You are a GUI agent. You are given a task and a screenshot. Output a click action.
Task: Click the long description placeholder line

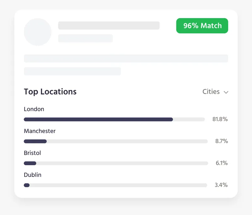126,58
